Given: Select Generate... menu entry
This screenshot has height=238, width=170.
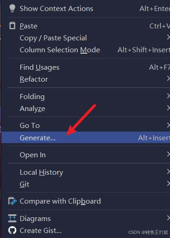Looking at the screenshot, I should tap(85, 138).
